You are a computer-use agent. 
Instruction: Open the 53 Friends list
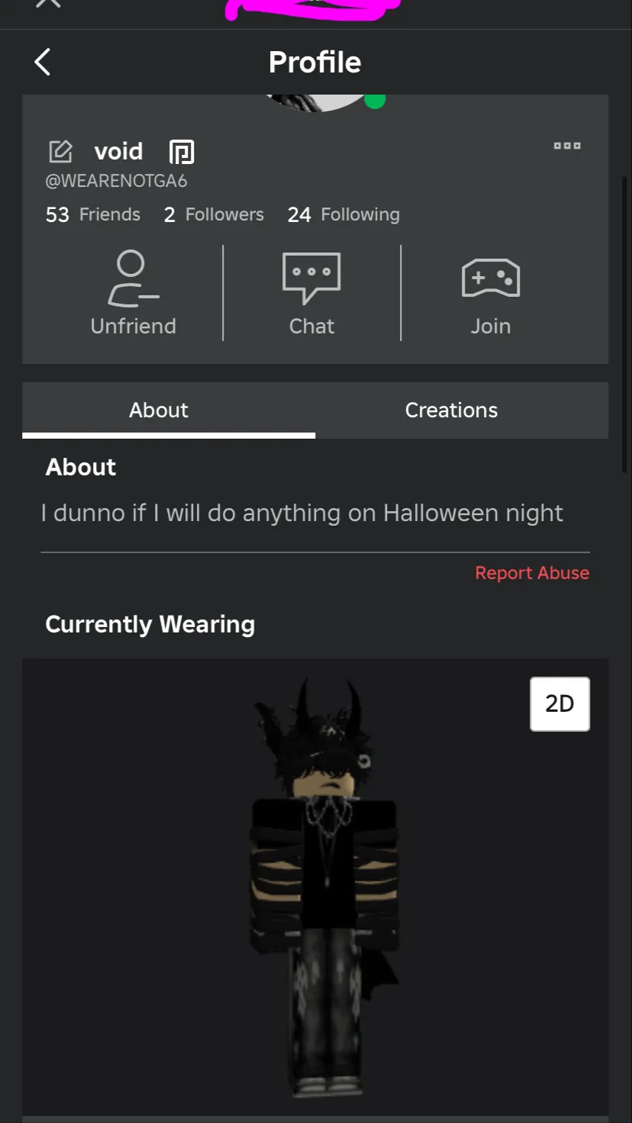coord(93,214)
